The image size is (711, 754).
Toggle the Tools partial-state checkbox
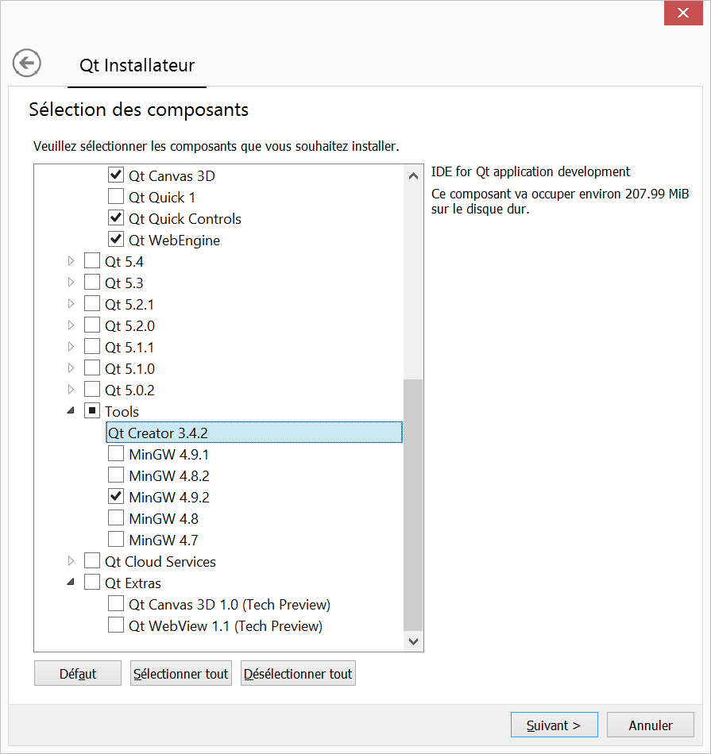click(92, 410)
